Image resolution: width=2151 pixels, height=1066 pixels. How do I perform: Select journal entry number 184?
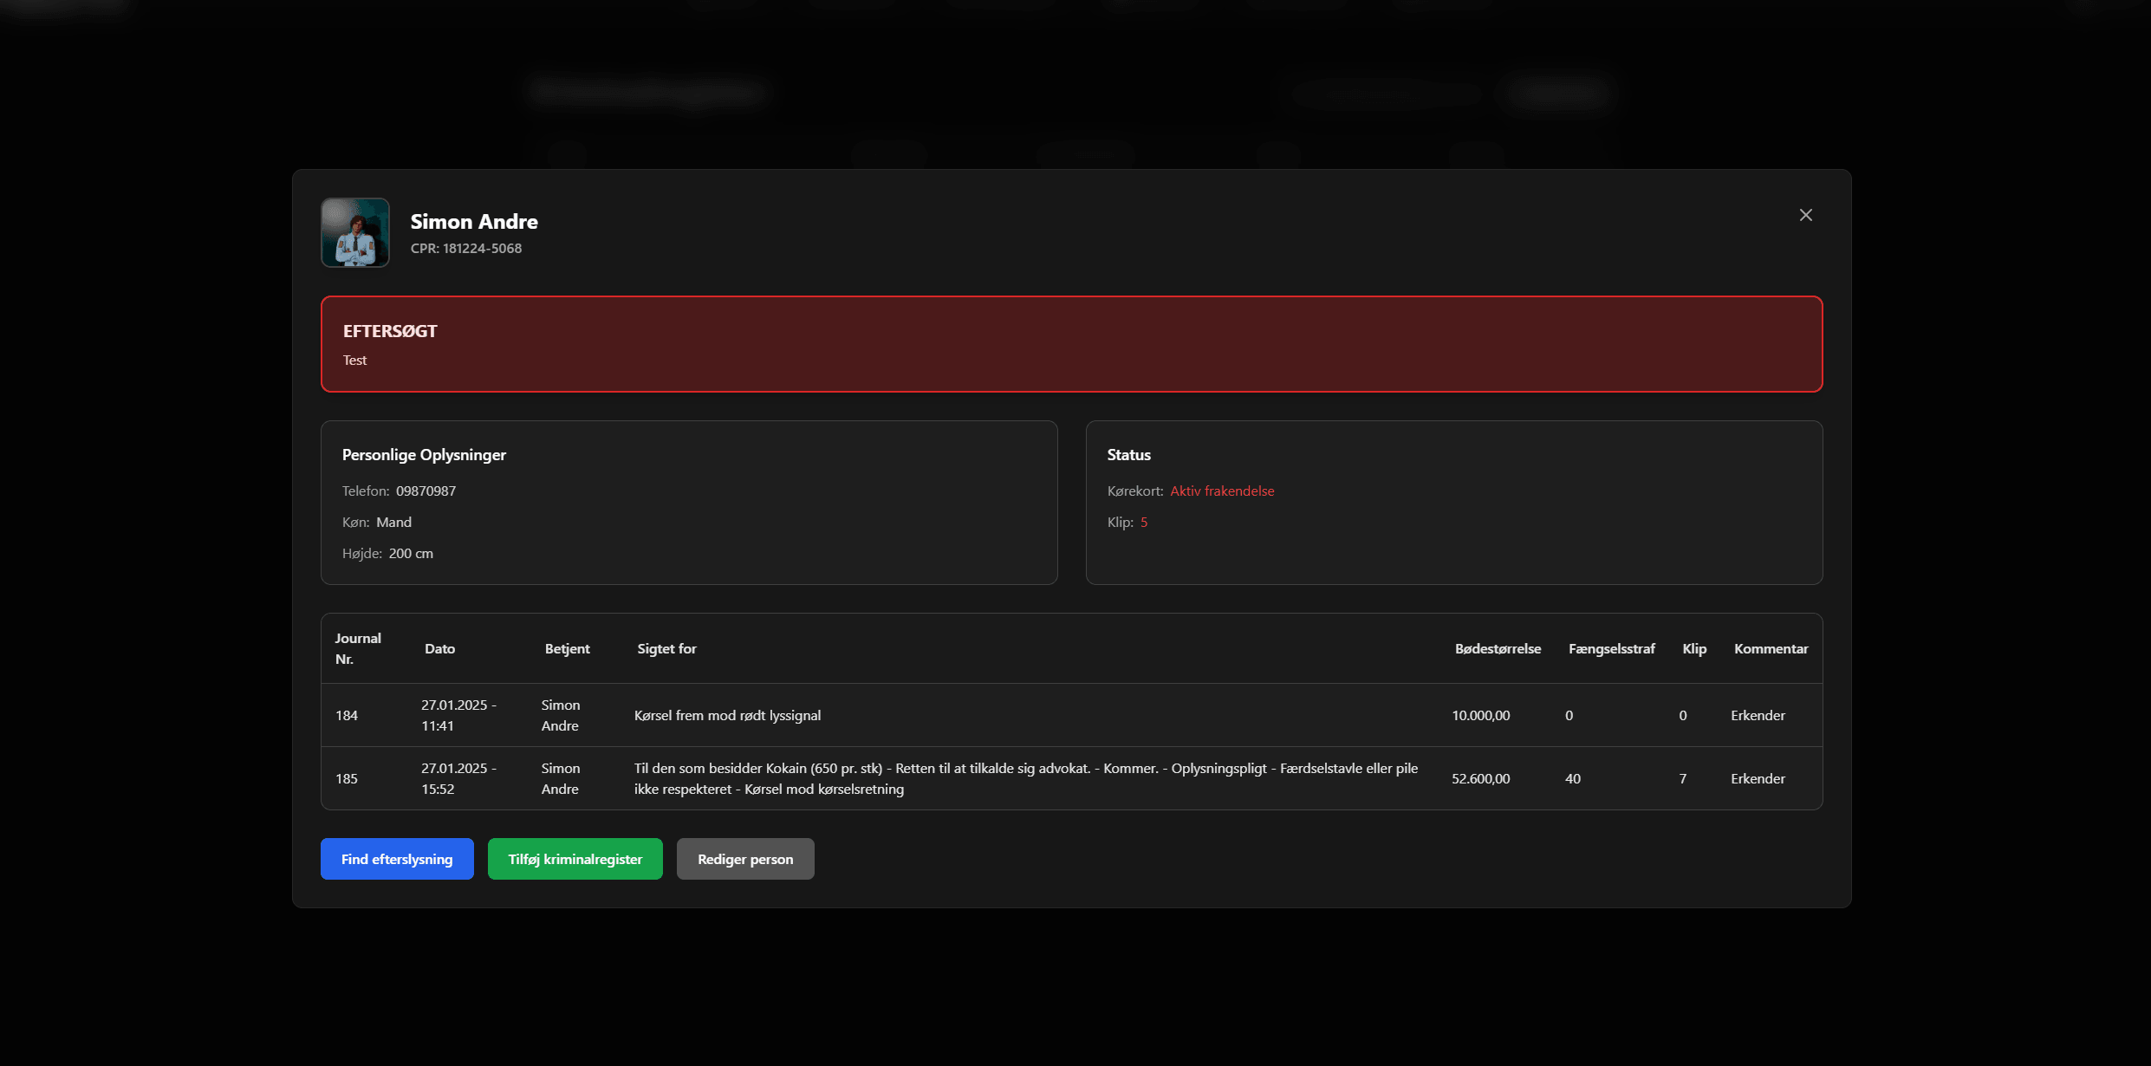pyautogui.click(x=347, y=715)
